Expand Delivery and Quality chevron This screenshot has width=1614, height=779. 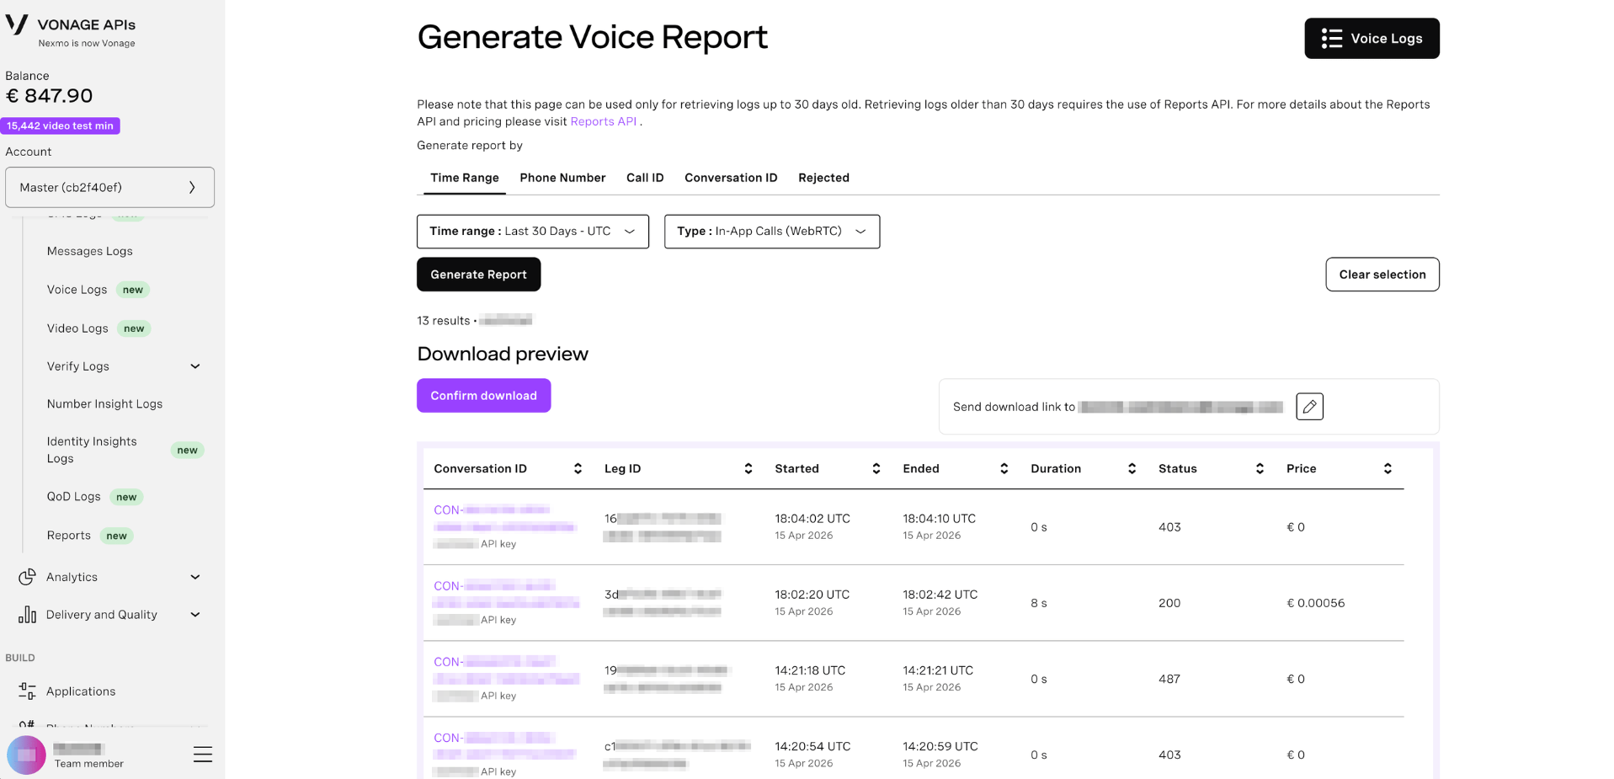tap(195, 615)
